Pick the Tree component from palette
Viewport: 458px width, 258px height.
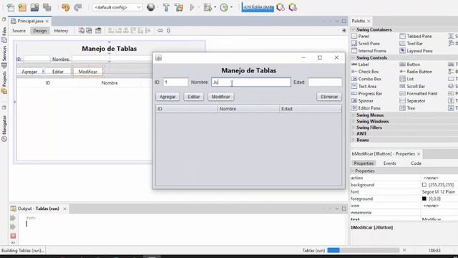(407, 108)
